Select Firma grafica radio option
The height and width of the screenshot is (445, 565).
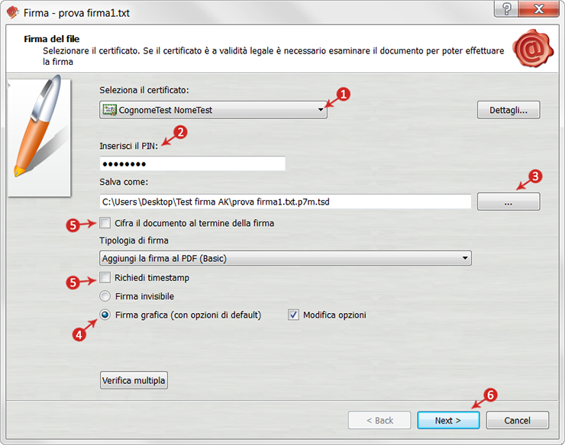click(x=105, y=314)
